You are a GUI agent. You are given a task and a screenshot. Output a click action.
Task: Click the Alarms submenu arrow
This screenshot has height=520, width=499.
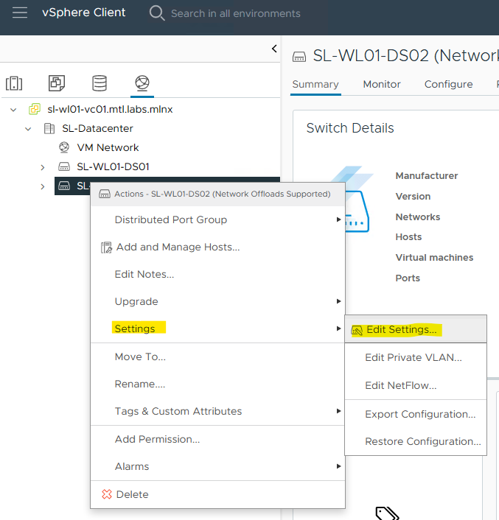(338, 466)
